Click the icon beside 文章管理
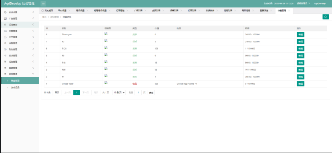Screen dimensions: 332x153 (x=5, y=31)
